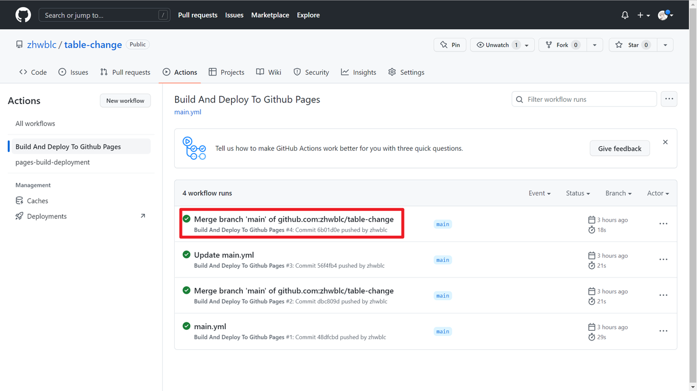Expand the Fork options dropdown arrow

coord(594,45)
